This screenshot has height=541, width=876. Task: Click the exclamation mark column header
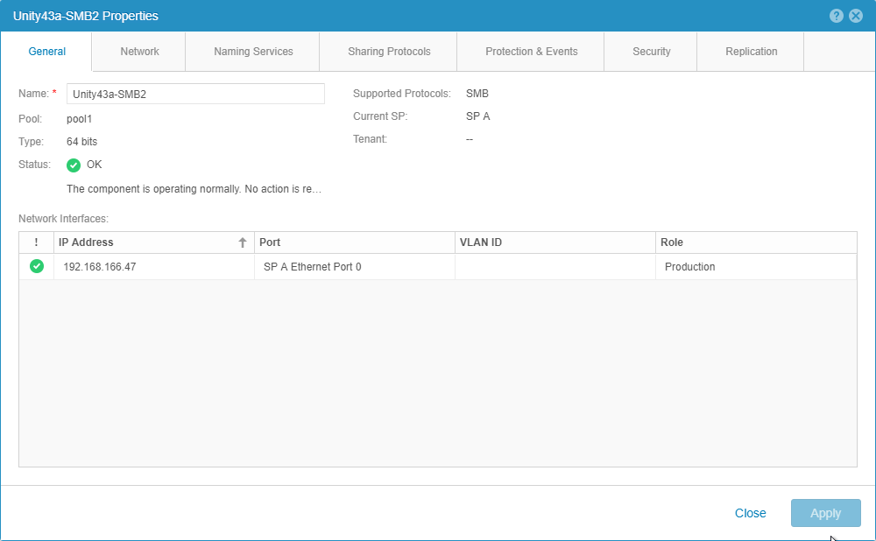tap(36, 242)
